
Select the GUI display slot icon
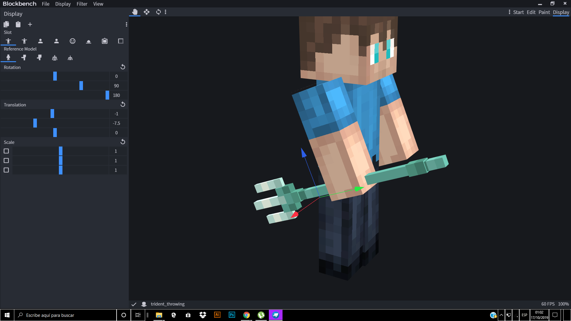click(120, 41)
